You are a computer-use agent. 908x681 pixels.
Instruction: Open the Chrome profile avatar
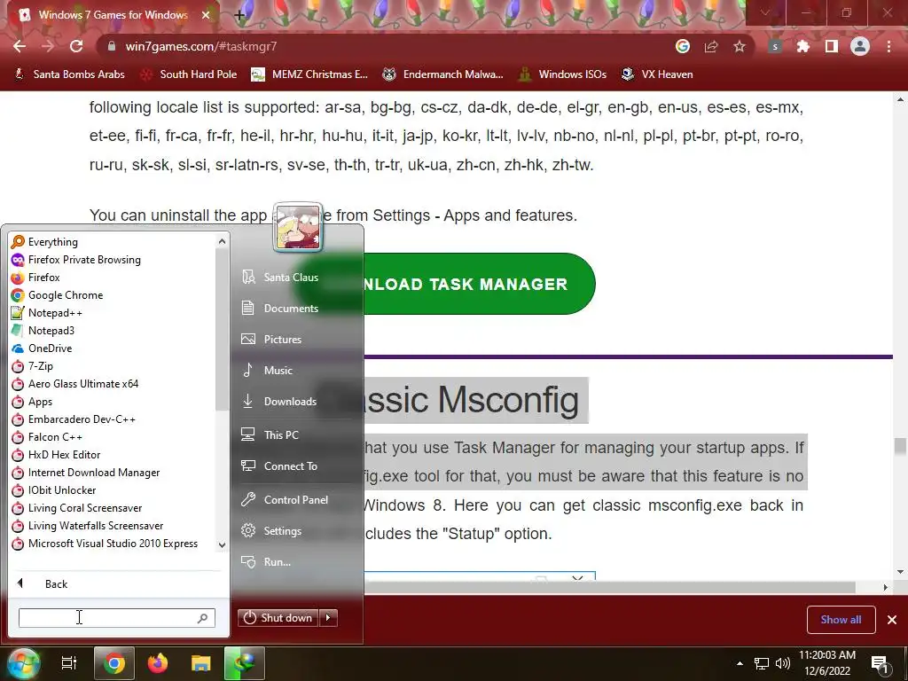(x=860, y=46)
